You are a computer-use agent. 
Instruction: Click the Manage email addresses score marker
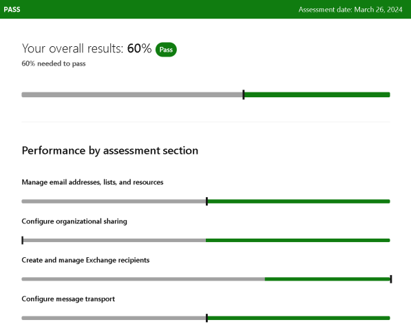(207, 201)
